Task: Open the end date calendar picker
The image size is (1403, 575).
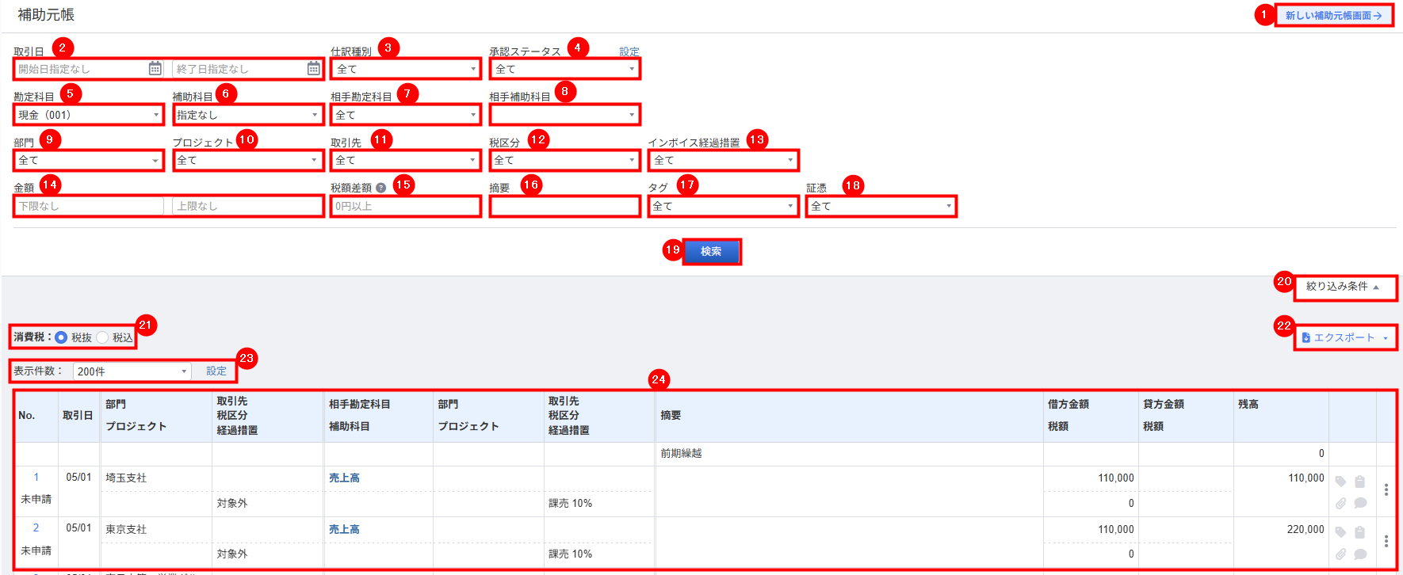Action: 314,69
